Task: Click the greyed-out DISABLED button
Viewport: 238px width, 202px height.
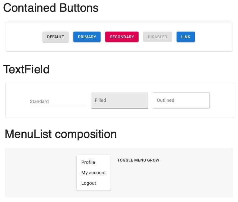Action: [157, 37]
